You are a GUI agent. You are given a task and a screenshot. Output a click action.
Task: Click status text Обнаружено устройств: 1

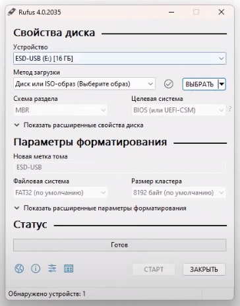point(47,294)
